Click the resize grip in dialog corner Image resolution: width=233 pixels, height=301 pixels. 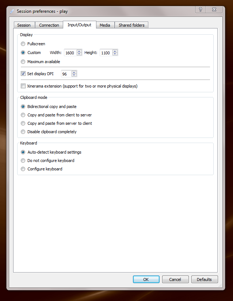[x=220, y=286]
